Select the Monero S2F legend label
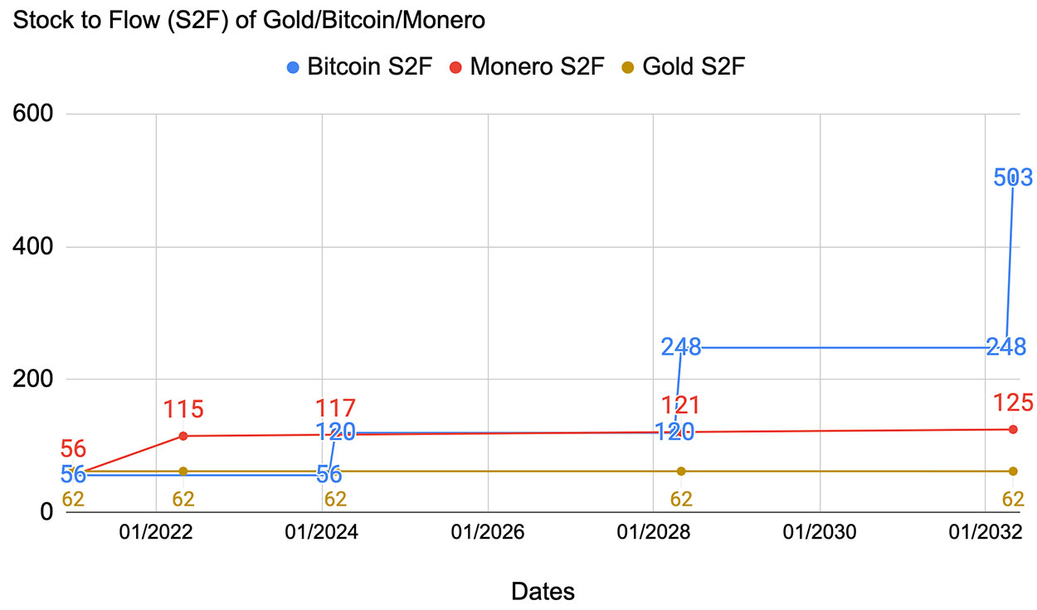This screenshot has width=1037, height=610. [x=538, y=67]
